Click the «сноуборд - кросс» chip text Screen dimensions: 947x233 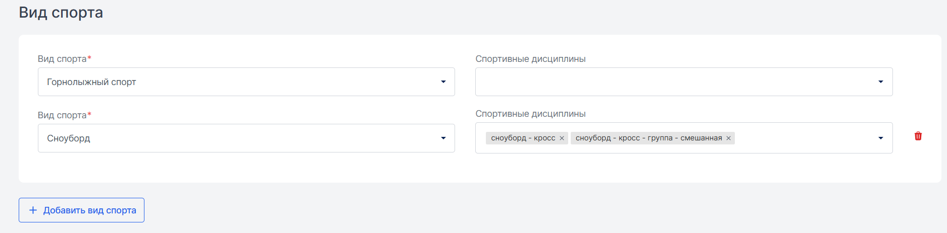[x=523, y=138]
